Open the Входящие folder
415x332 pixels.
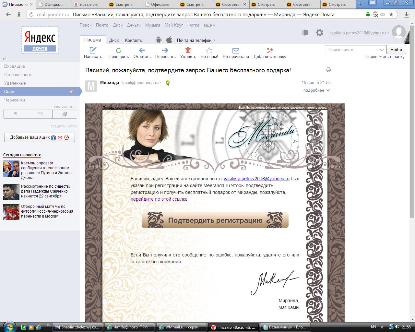coord(15,66)
